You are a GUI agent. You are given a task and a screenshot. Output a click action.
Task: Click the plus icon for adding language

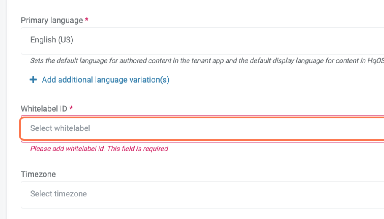[x=33, y=80]
